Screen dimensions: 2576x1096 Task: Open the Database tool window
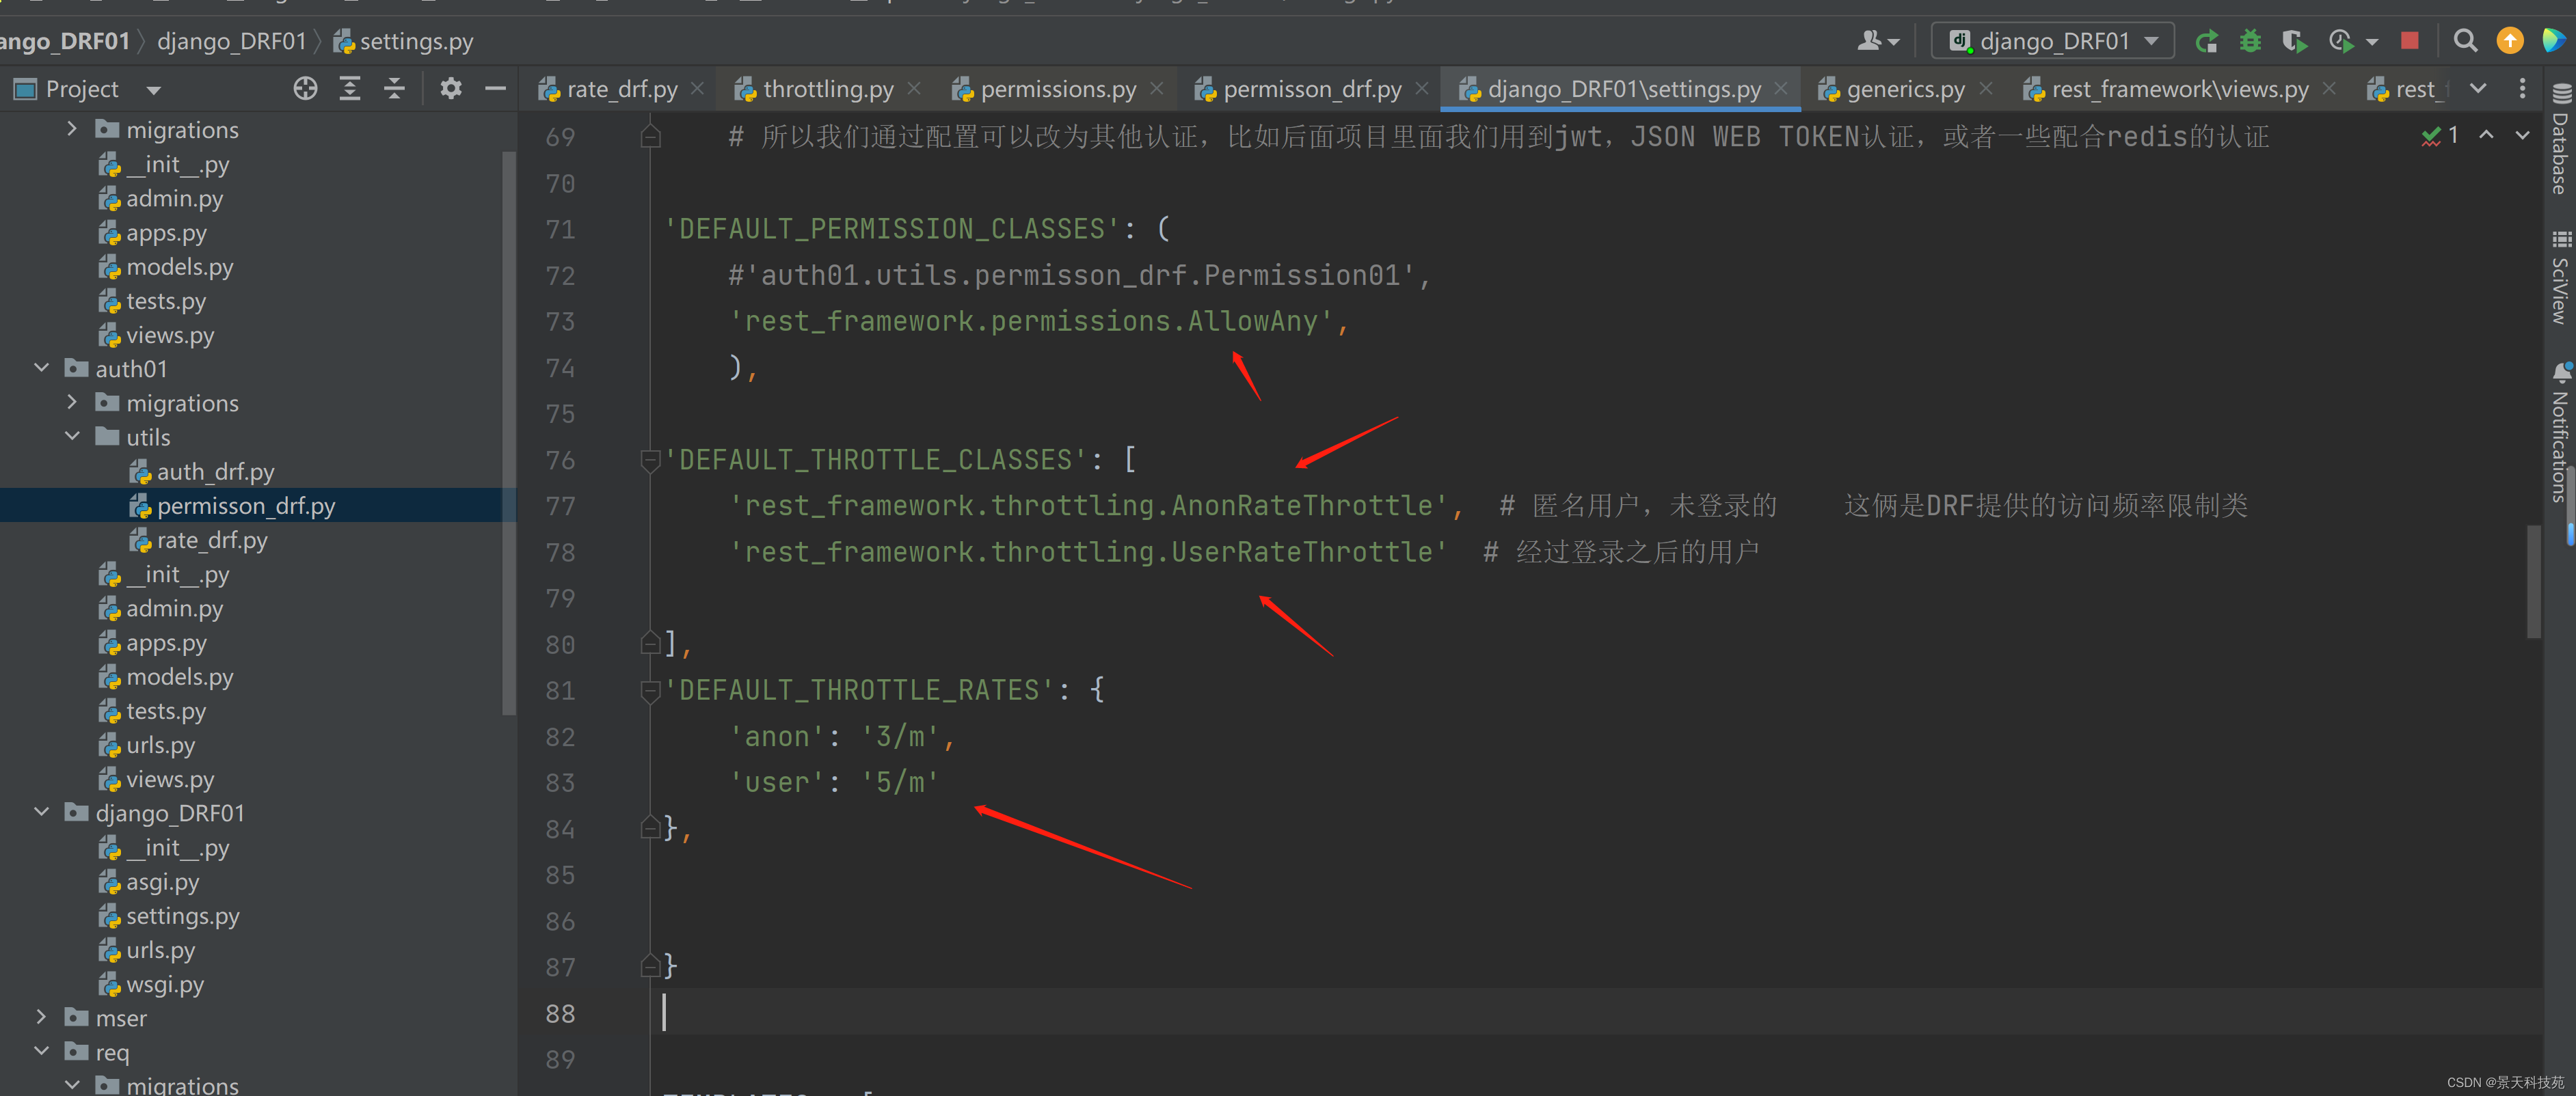[x=2560, y=139]
